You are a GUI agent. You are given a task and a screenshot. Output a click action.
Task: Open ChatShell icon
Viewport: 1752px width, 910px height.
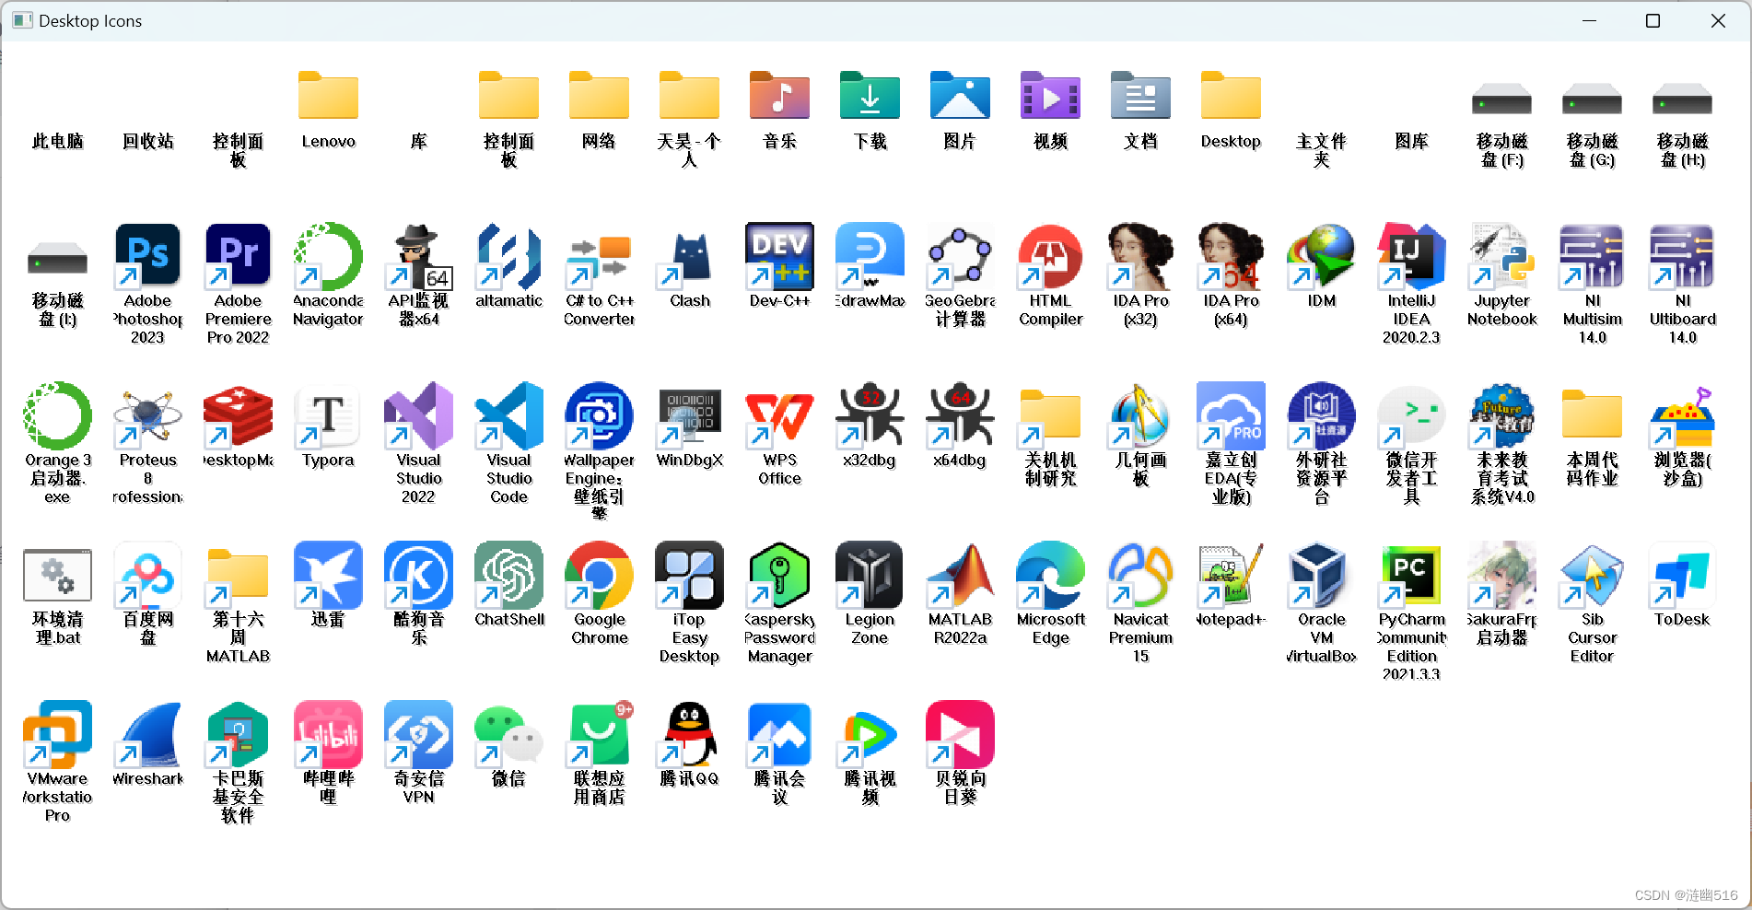pos(508,575)
